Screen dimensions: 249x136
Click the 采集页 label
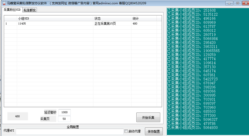(45, 119)
